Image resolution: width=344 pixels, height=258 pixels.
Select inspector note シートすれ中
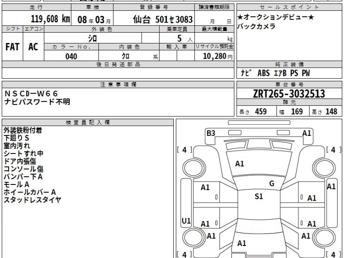23,154
